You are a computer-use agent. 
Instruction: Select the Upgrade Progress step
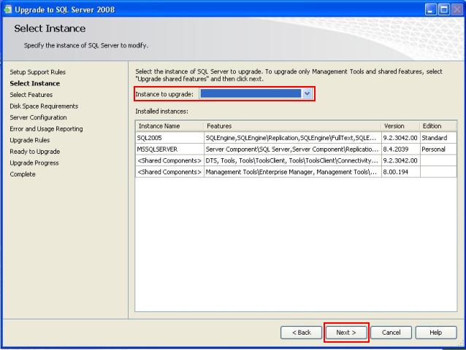click(34, 163)
